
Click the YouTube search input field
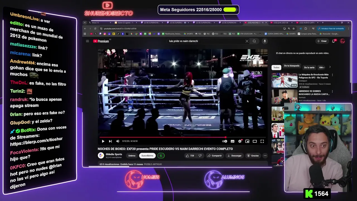click(206, 41)
